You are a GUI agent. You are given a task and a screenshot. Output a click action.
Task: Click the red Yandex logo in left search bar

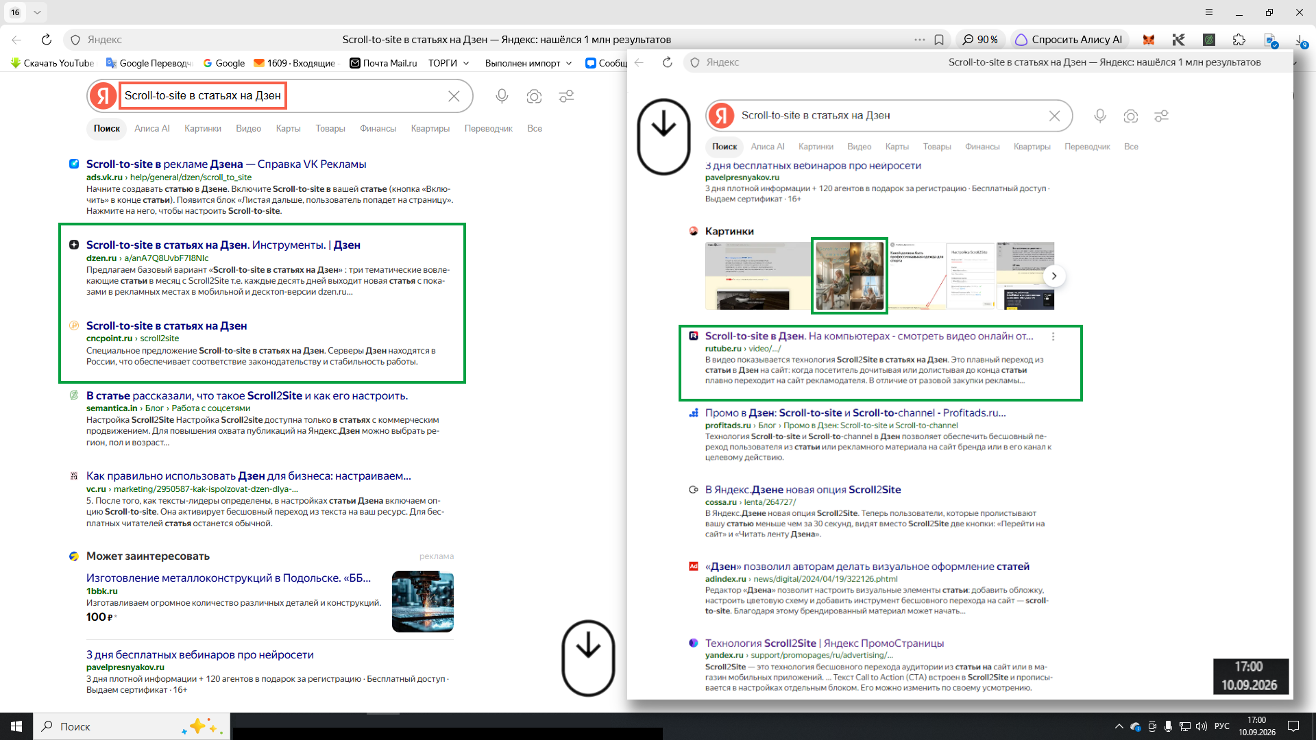click(x=103, y=96)
